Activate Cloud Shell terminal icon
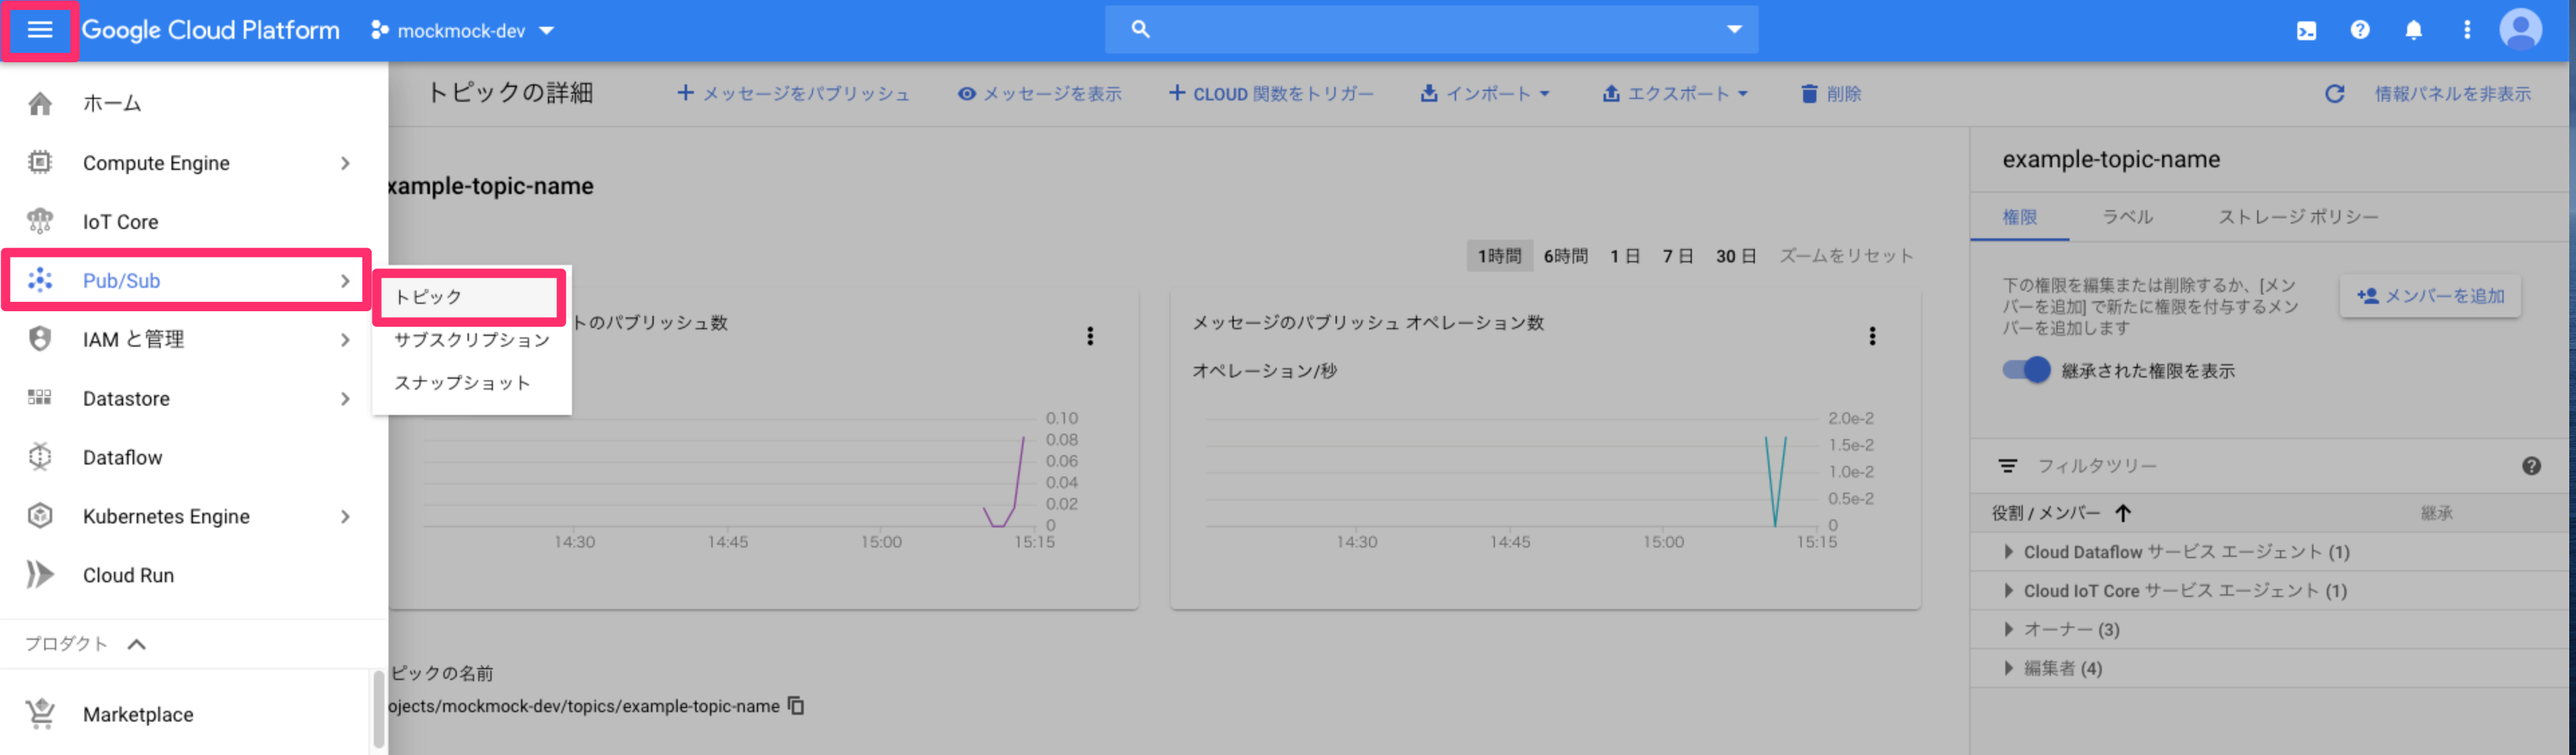Viewport: 2576px width, 755px height. click(2306, 31)
